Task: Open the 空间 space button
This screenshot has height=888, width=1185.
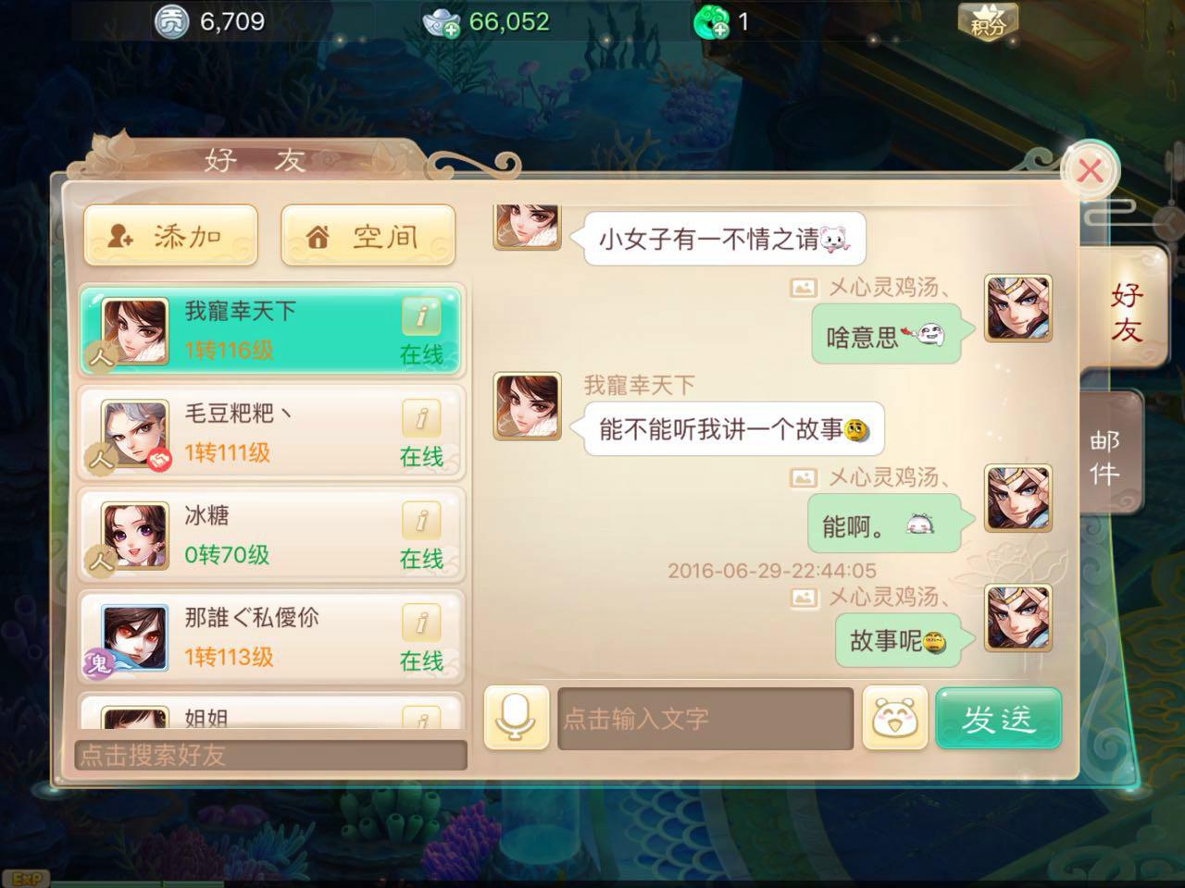Action: 368,236
